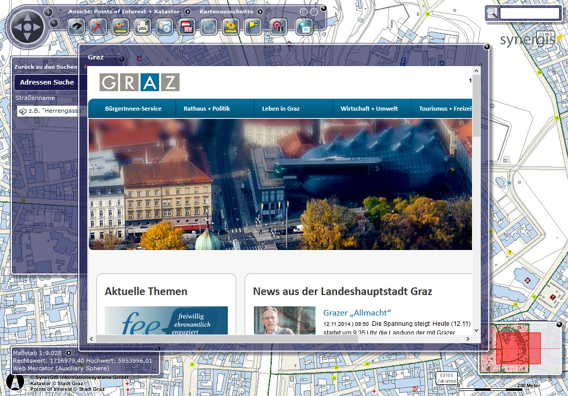
Task: Click the fee freiwillig ehrenamtlich banner
Action: [x=166, y=320]
